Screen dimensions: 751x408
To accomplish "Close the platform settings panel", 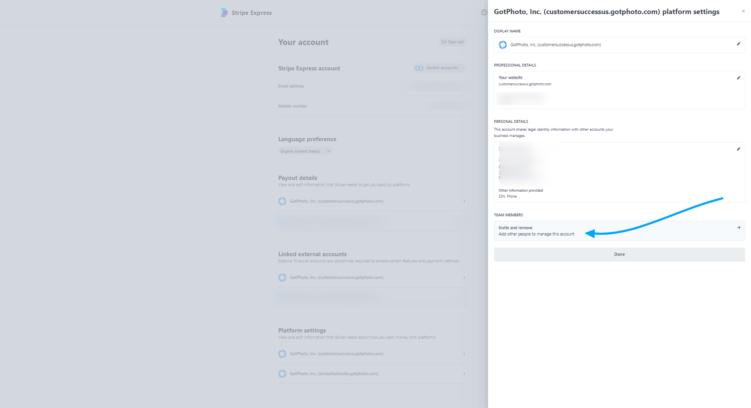I will [743, 11].
